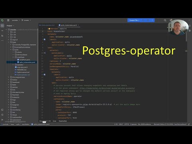This screenshot has width=192, height=144.
Task: Show more tool windows ellipsis
Action: [2, 40]
